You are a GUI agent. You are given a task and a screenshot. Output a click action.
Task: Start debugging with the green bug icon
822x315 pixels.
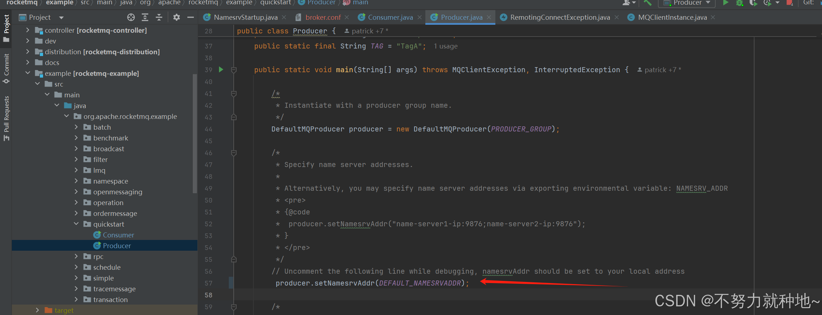[739, 3]
